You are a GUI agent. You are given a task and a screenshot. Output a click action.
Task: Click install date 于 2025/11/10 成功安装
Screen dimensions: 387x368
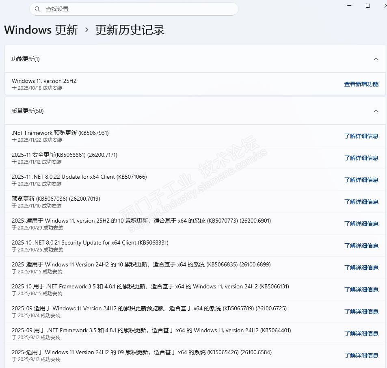click(x=37, y=206)
